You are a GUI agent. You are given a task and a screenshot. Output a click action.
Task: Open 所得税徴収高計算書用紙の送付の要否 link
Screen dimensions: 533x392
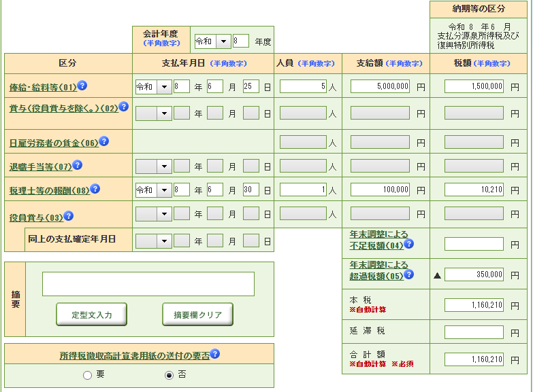tap(135, 356)
